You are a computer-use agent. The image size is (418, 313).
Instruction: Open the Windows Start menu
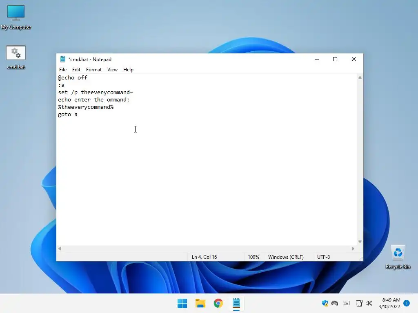coord(182,303)
